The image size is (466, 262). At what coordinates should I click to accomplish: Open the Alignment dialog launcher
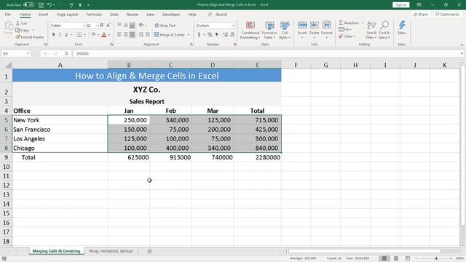click(x=191, y=44)
